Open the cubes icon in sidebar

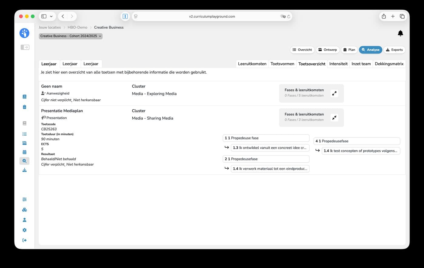click(25, 210)
